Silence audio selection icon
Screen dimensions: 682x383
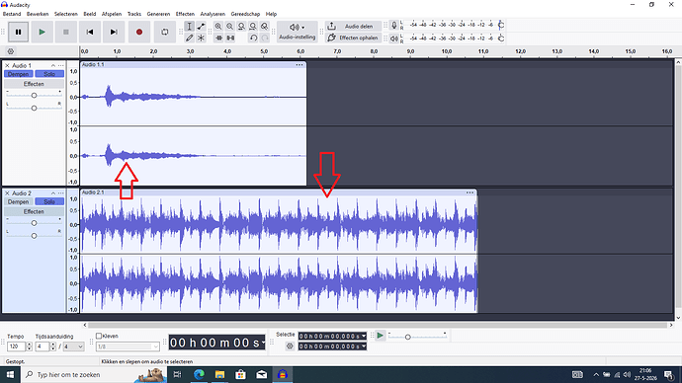coord(230,38)
